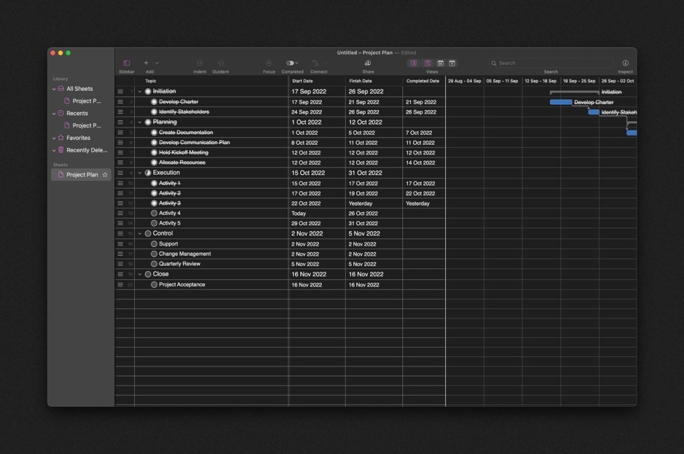Collapse the Recents group in the Library
The width and height of the screenshot is (684, 454).
coord(54,113)
